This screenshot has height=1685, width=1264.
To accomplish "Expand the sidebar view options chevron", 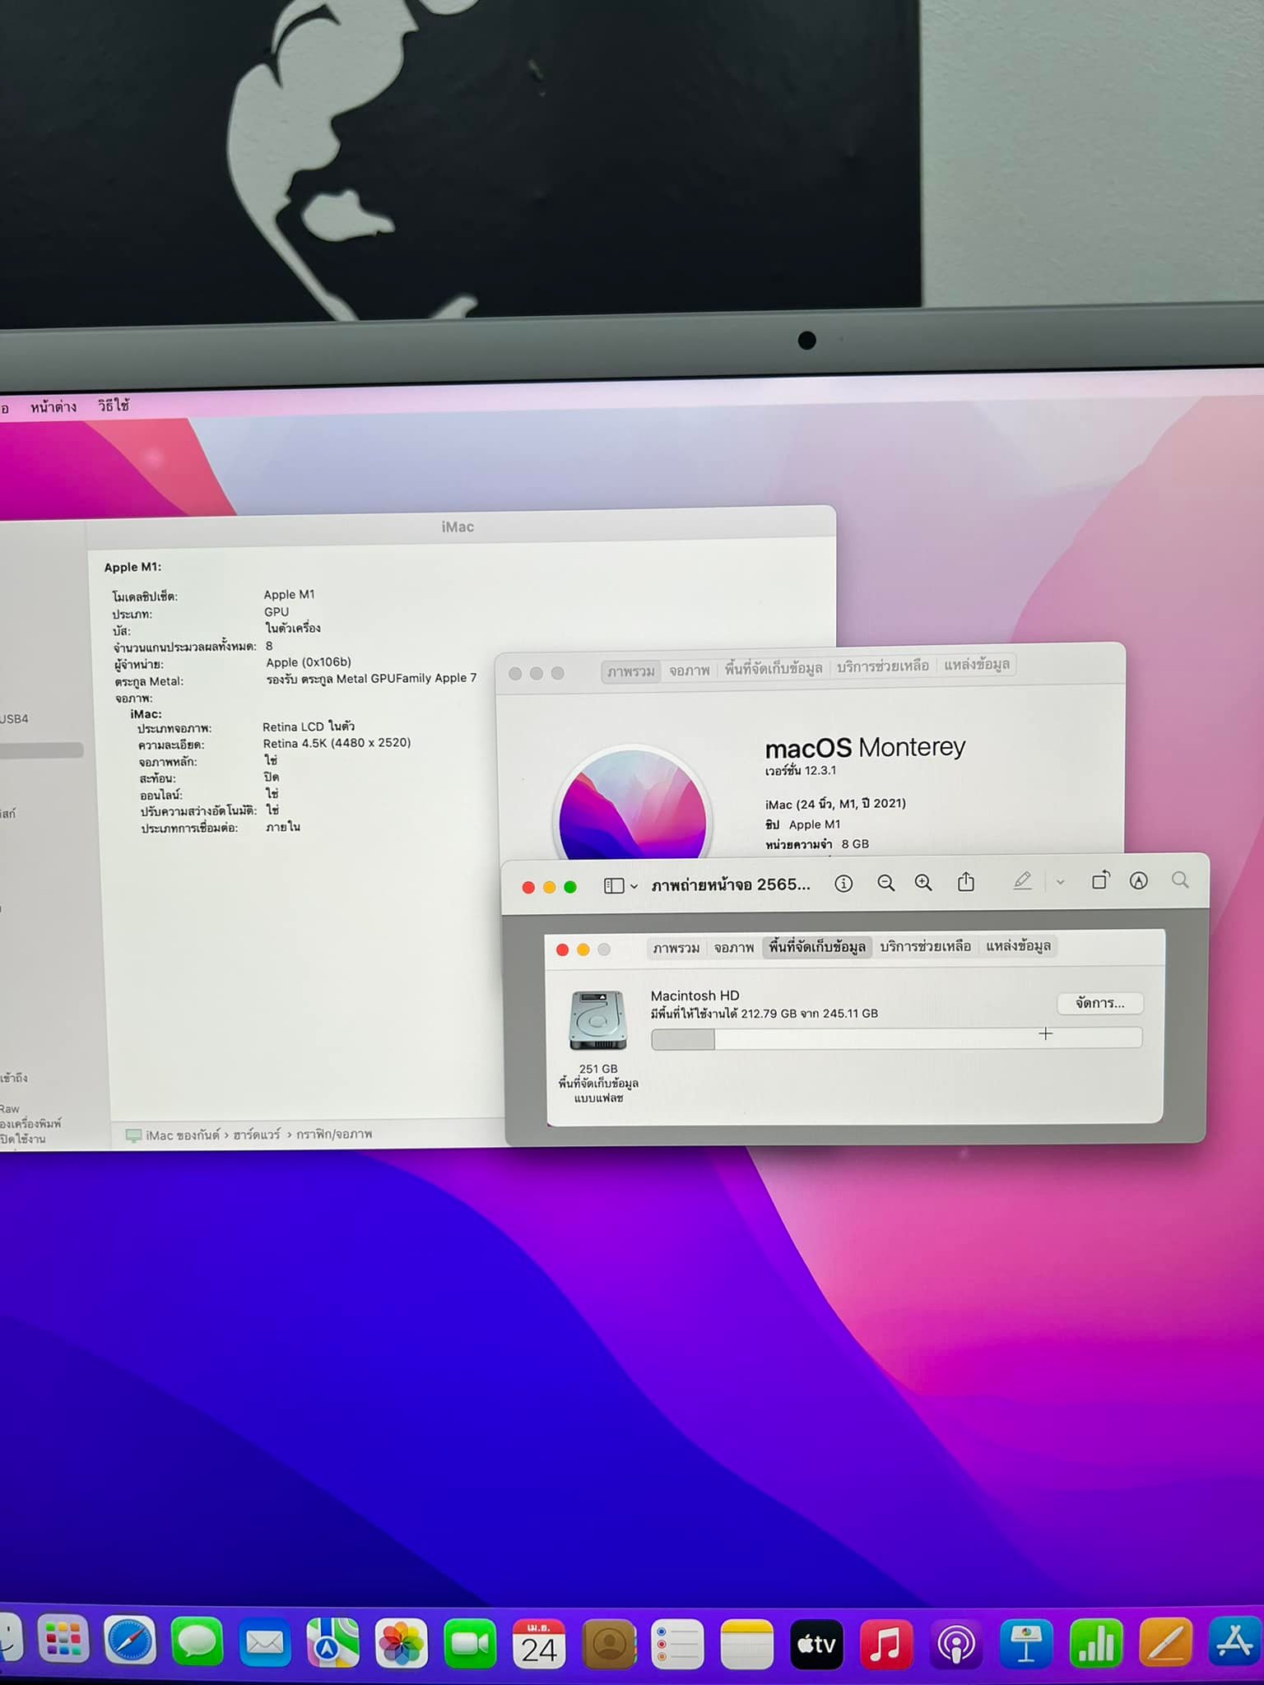I will (x=634, y=886).
